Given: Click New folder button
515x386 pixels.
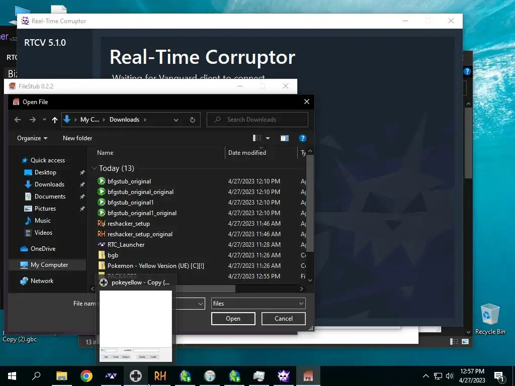Looking at the screenshot, I should point(77,138).
